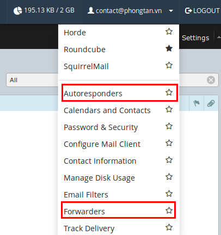Open the All filter dropdown
Viewport: 221px width, 235px height.
(x=32, y=80)
